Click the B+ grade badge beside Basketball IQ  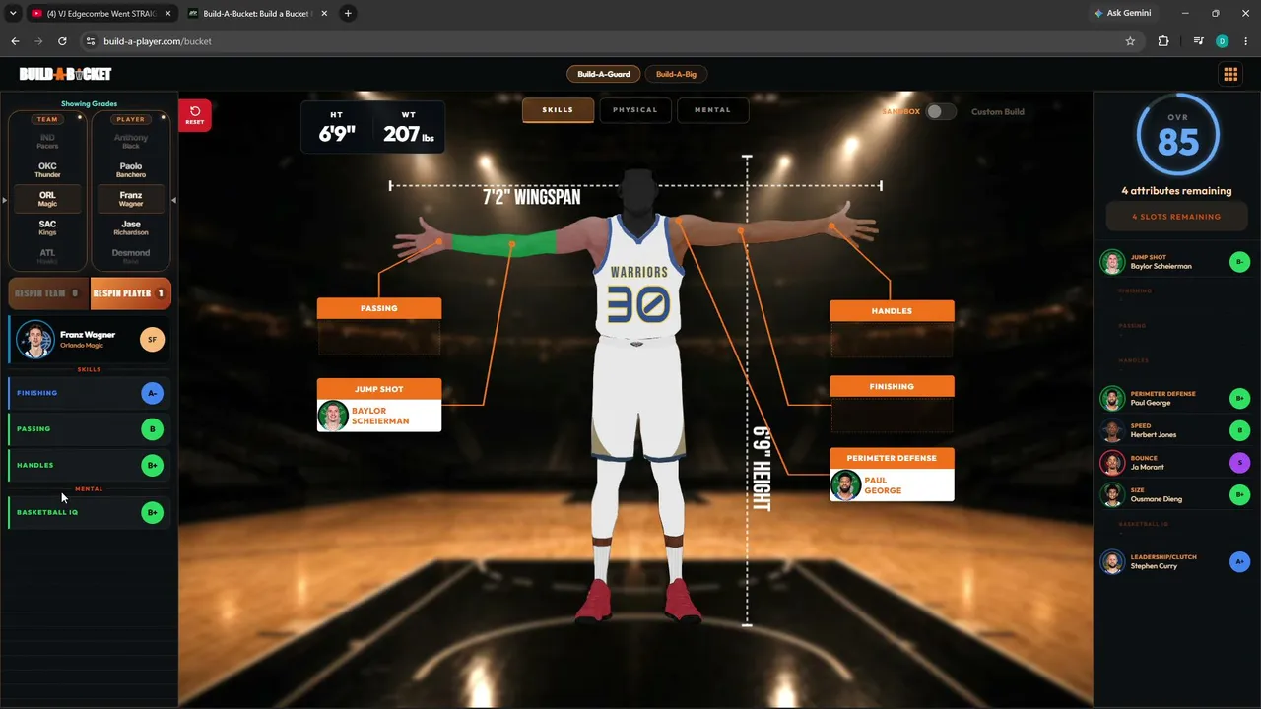pos(152,512)
